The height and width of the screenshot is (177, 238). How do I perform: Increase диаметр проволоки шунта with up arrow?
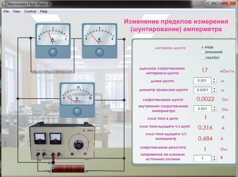[x=214, y=89]
